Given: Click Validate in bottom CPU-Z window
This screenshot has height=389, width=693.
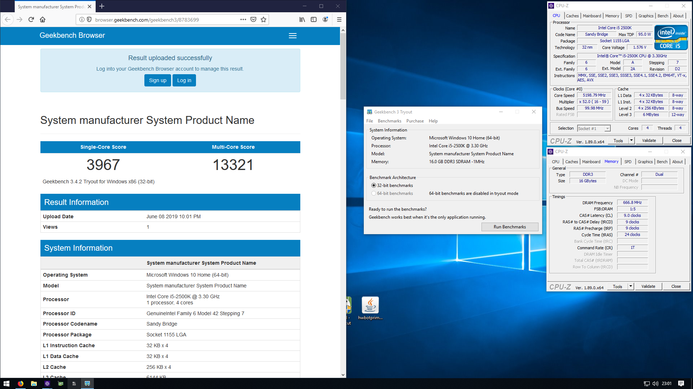Looking at the screenshot, I should tap(648, 286).
